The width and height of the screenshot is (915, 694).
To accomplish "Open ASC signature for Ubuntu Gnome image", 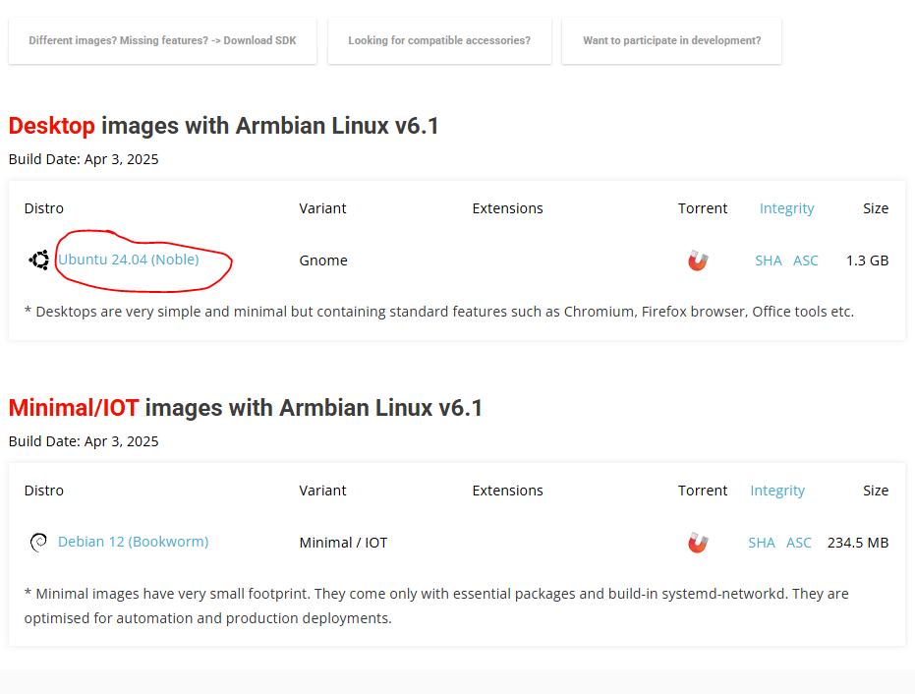I will coord(806,260).
